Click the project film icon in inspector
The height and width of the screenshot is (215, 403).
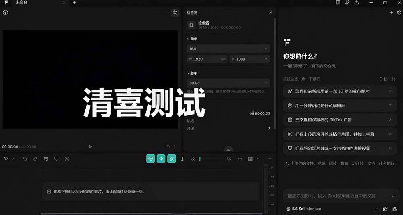[x=191, y=25]
